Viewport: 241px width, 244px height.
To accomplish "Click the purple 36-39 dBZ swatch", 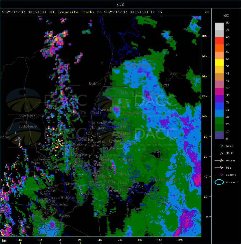I will [219, 99].
